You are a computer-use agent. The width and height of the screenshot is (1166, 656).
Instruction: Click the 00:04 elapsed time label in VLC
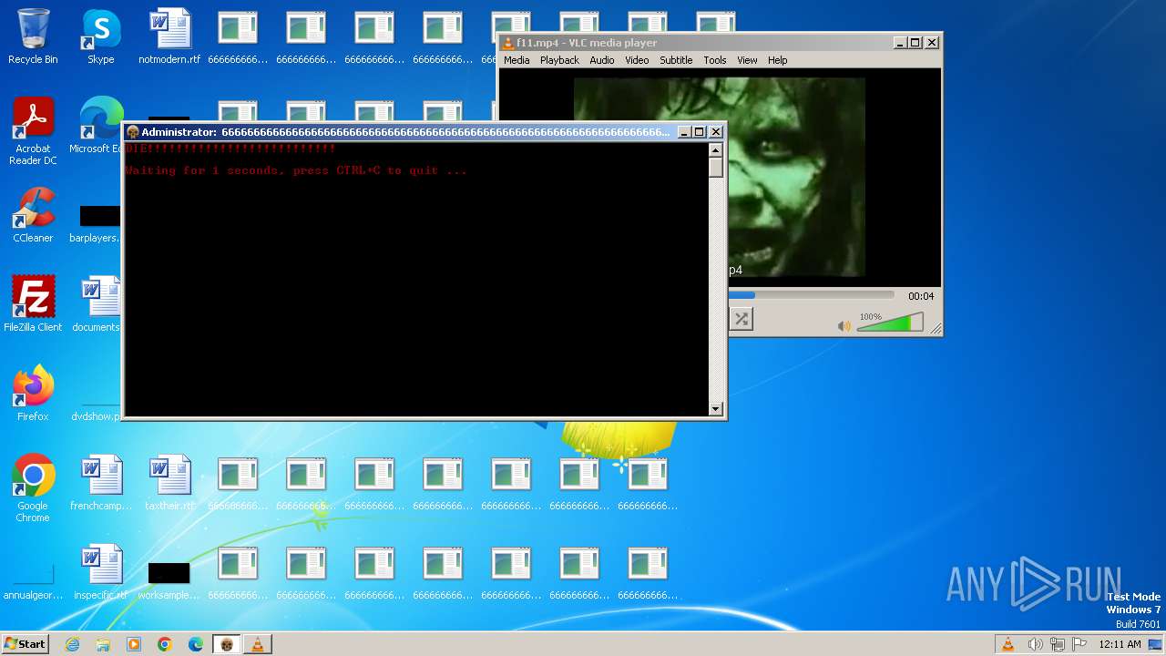point(921,296)
